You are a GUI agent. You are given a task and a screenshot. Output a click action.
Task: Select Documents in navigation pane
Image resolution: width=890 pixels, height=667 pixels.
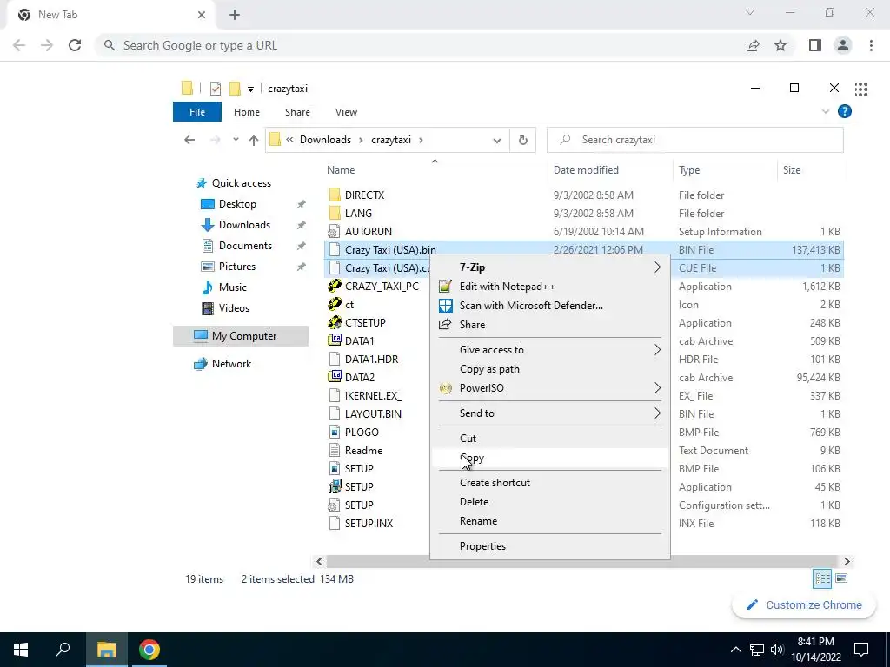(x=245, y=246)
